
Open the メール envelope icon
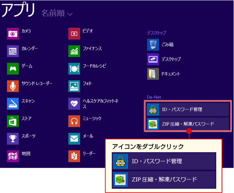(74, 139)
